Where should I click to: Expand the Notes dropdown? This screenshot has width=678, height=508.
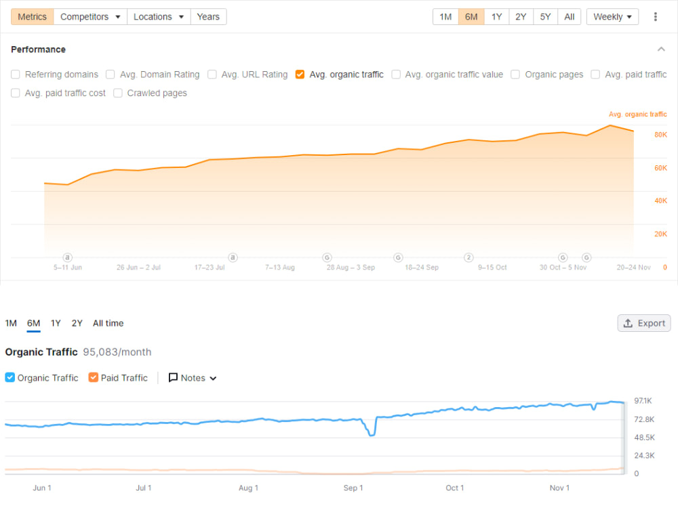tap(193, 377)
